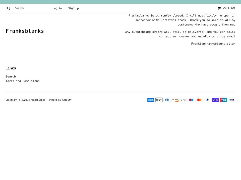Click the Apple Pay payment icon
Viewport: 241px width, 180px height.
pyautogui.click(x=159, y=100)
